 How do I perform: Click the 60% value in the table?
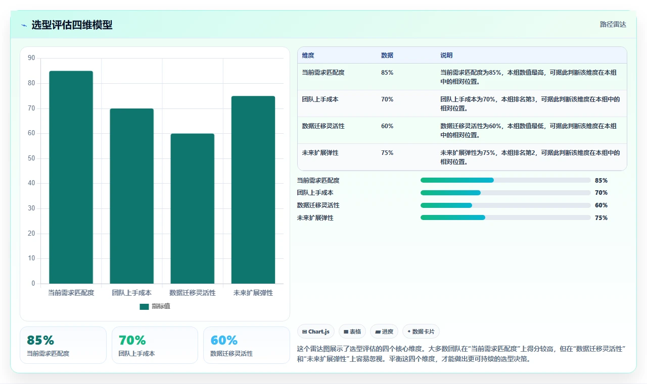coord(387,126)
